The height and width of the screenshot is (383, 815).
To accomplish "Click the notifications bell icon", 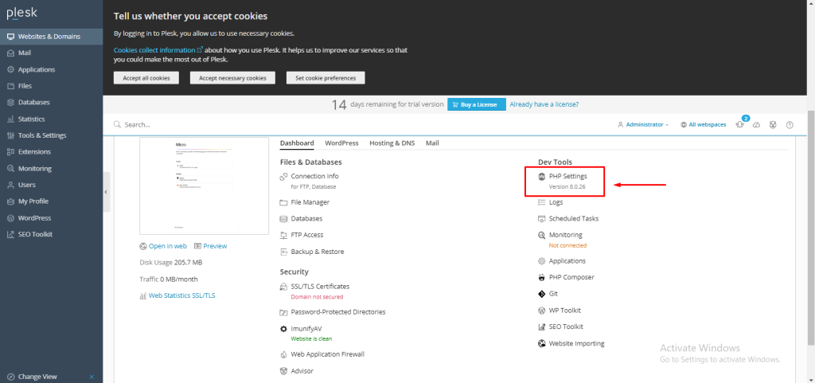I will (x=740, y=125).
